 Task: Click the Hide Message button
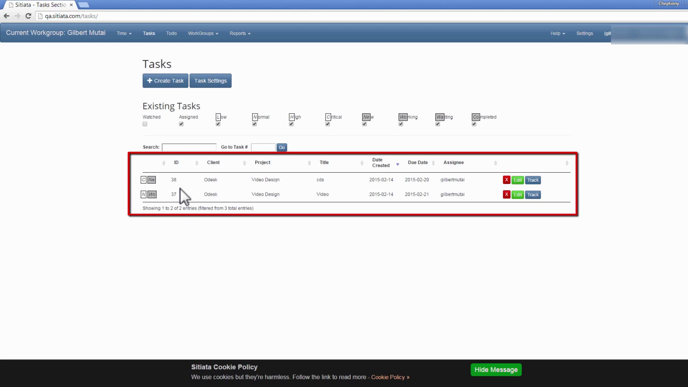tap(496, 369)
